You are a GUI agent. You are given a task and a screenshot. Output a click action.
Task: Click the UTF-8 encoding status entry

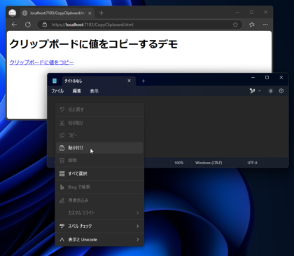(x=253, y=163)
